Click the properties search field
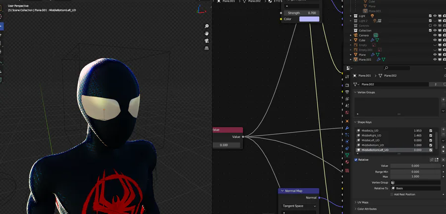This screenshot has height=214, width=446. 397,68
